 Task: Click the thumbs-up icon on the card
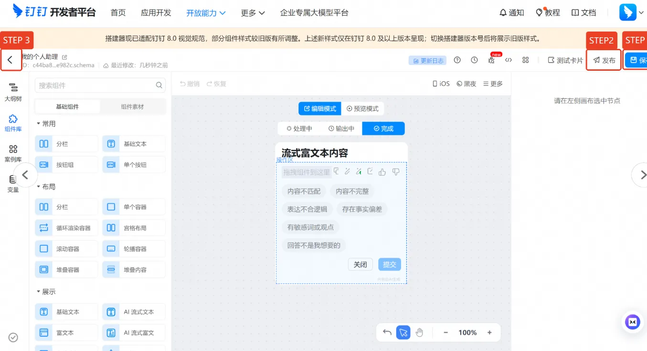click(382, 172)
